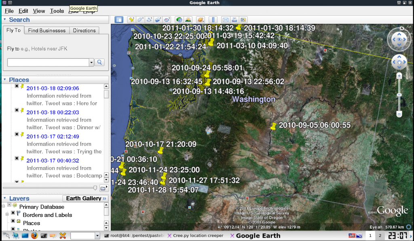Open the File menu

tap(9, 11)
